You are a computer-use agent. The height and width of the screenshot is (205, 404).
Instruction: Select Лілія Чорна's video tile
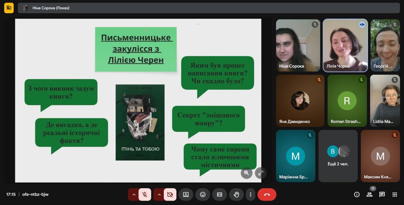point(345,45)
